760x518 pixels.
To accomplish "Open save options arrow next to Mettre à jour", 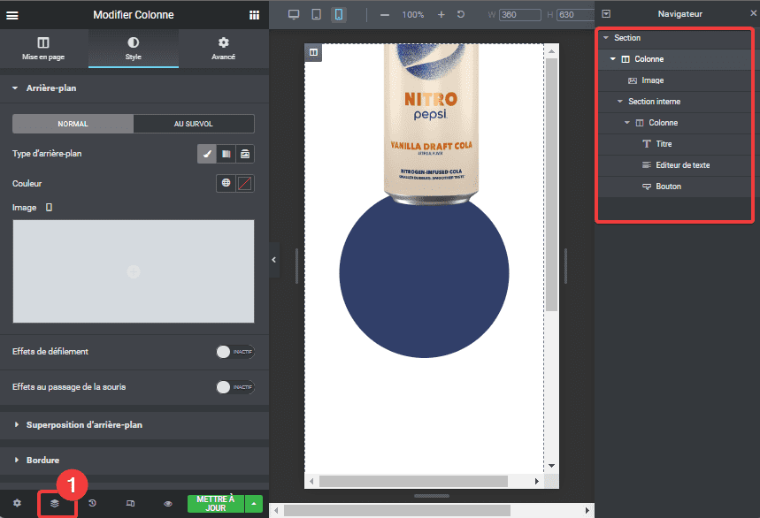I will pos(254,504).
